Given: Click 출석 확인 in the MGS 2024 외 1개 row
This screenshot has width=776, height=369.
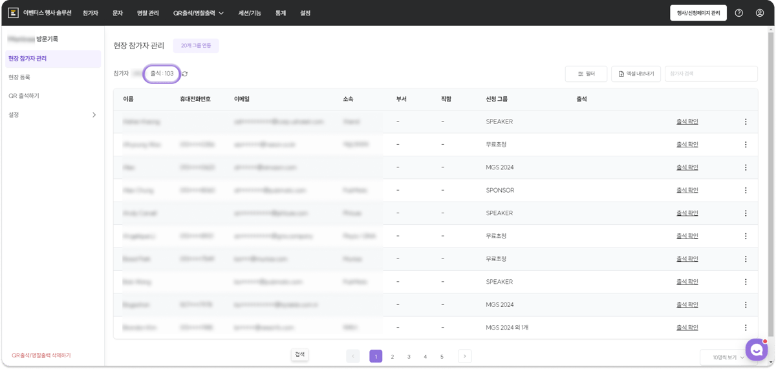Looking at the screenshot, I should 687,328.
